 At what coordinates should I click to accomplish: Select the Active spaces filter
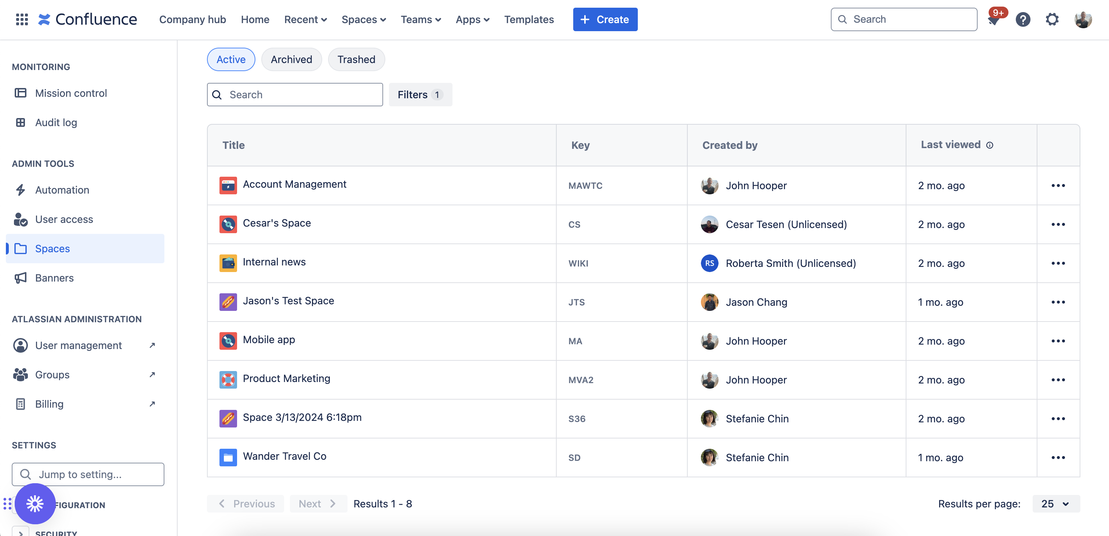[231, 59]
